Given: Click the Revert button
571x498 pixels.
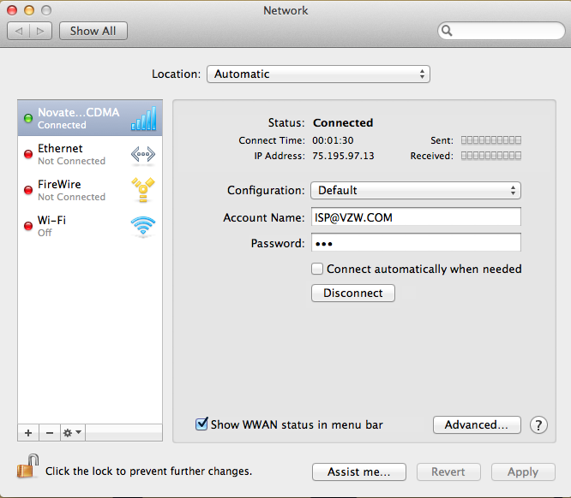Looking at the screenshot, I should tap(448, 471).
